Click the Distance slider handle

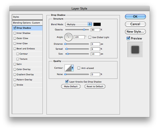pyautogui.click(x=65, y=44)
